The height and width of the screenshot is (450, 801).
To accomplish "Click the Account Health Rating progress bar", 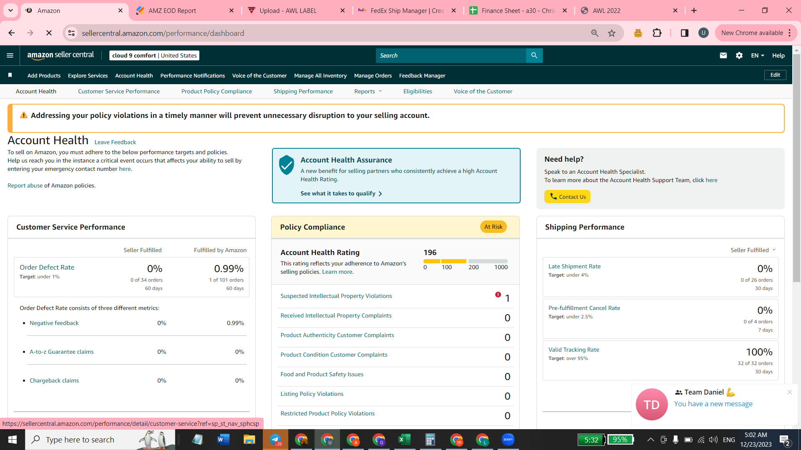I will tap(466, 261).
